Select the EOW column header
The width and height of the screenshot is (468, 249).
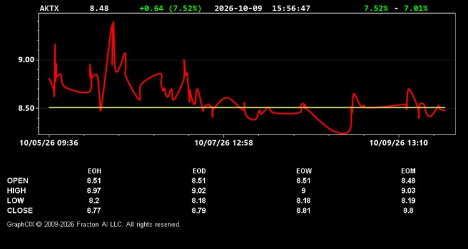click(304, 171)
